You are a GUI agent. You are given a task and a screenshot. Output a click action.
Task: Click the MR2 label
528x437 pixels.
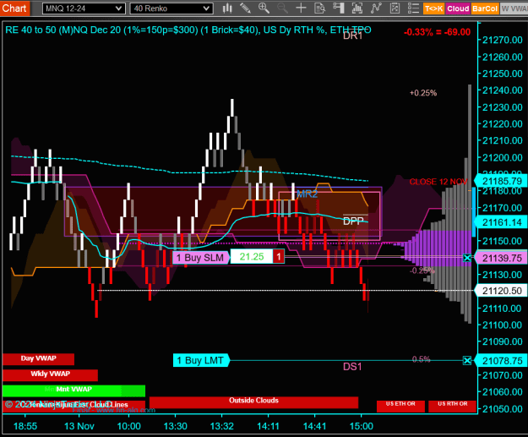[307, 194]
